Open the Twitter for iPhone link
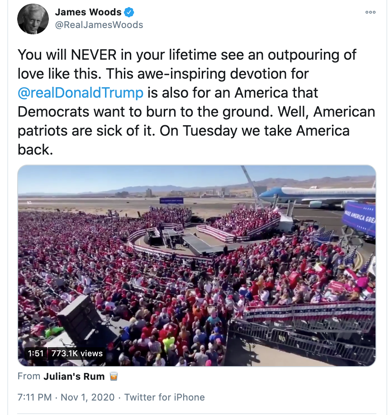Screen dimensions: 390x415 [x=164, y=397]
